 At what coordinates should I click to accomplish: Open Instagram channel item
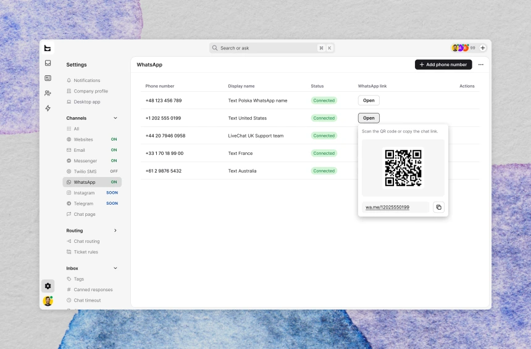(x=92, y=193)
